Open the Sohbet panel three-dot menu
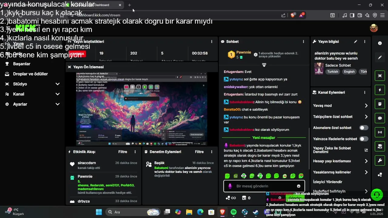 click(303, 41)
